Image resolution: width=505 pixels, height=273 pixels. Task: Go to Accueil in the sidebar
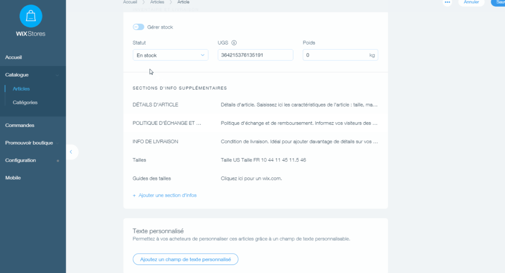(x=14, y=58)
